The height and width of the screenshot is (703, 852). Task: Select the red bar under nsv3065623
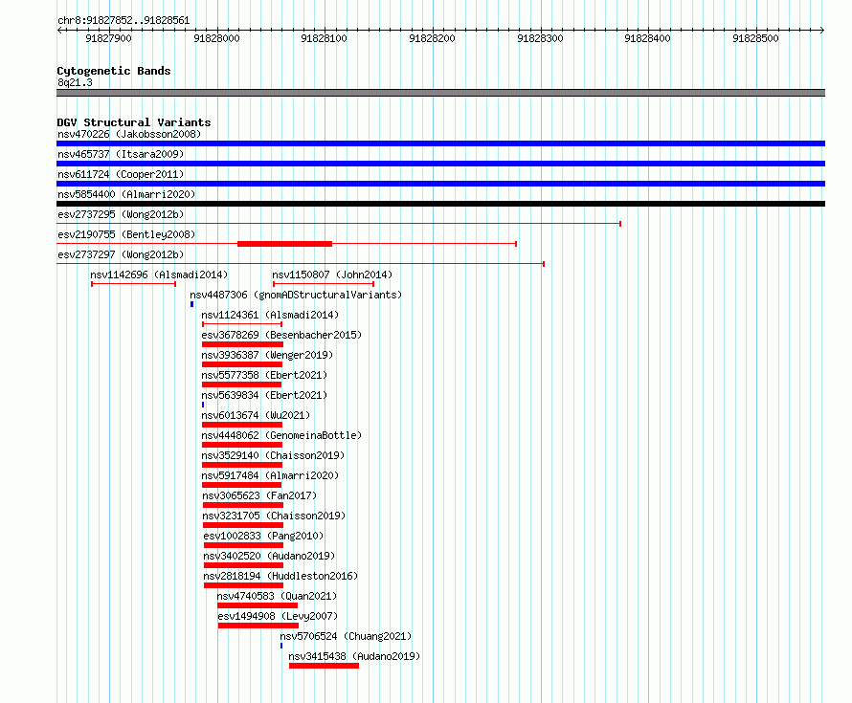(x=243, y=505)
